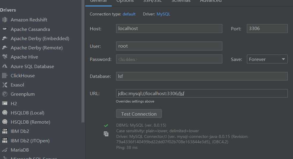Switch to the Advanced tab
The width and height of the screenshot is (293, 159).
[x=211, y=1]
